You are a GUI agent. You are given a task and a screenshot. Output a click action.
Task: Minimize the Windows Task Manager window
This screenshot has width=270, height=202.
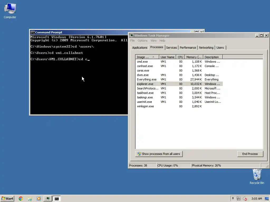[257, 36]
